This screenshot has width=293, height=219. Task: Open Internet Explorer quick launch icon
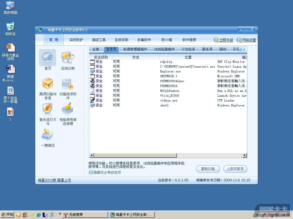[x=39, y=215]
